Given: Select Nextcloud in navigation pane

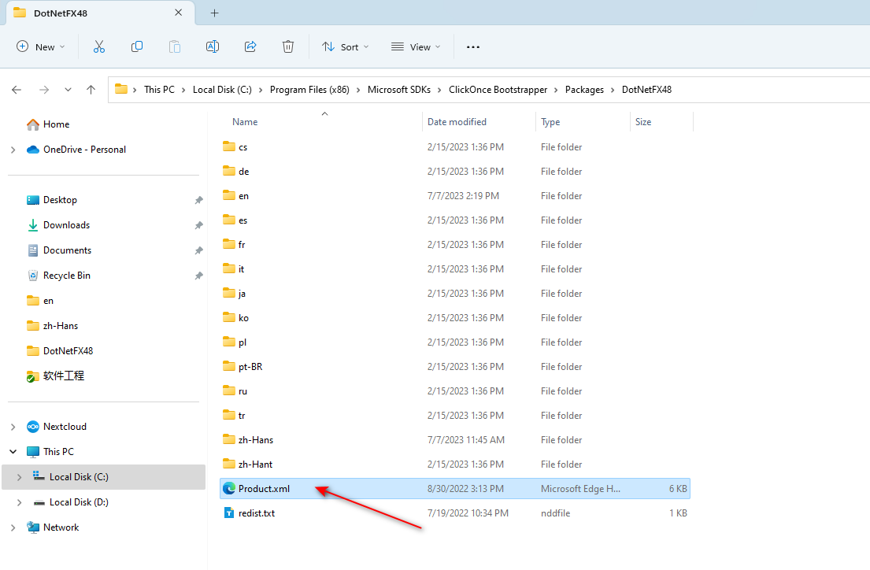Looking at the screenshot, I should [65, 427].
